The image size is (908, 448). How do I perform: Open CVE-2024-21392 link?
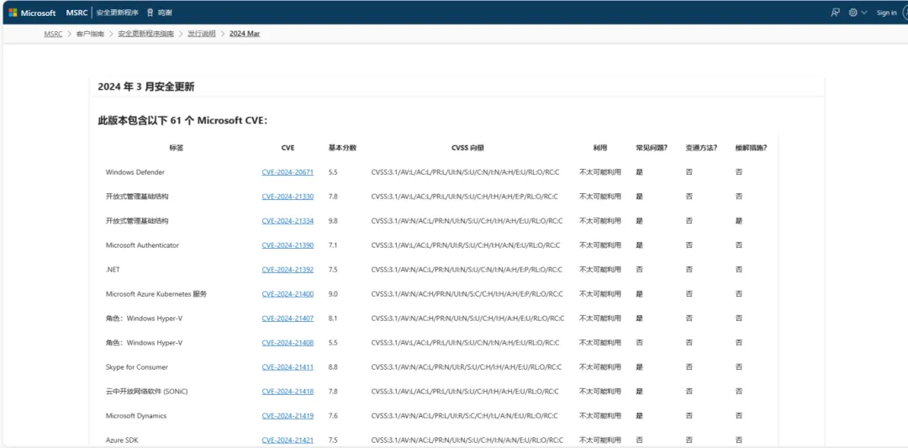pyautogui.click(x=288, y=269)
